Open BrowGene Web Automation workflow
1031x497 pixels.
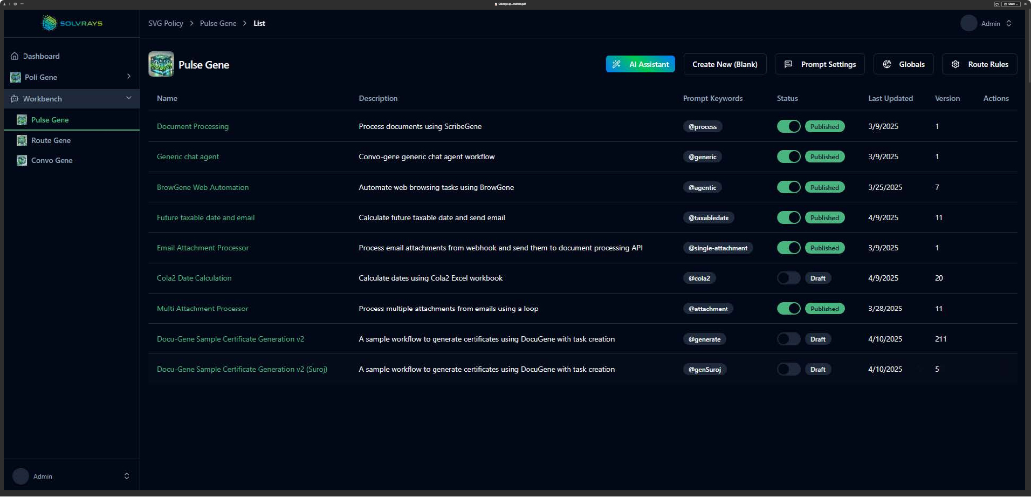coord(203,187)
